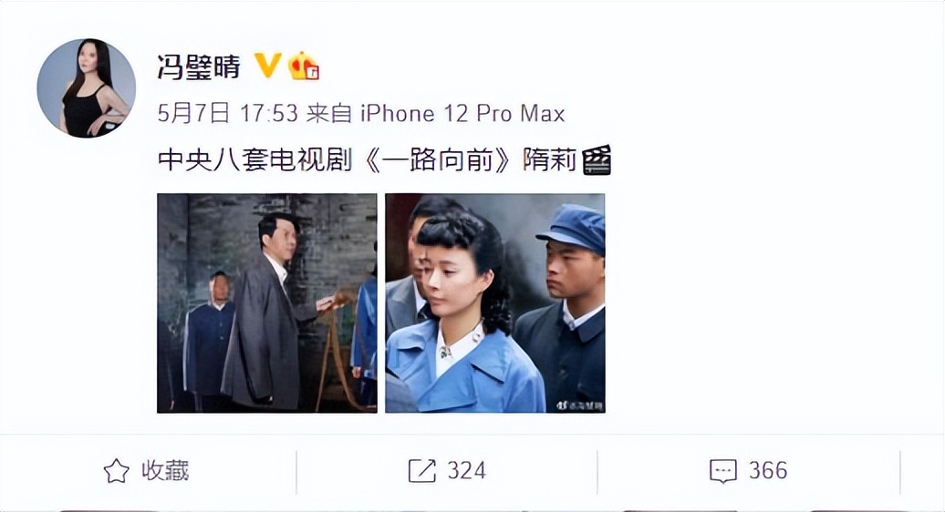This screenshot has width=945, height=512.
Task: Open the user's round profile avatar
Action: (x=86, y=87)
